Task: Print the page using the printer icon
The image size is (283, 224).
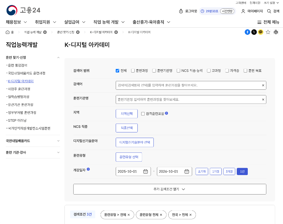Action: [275, 32]
